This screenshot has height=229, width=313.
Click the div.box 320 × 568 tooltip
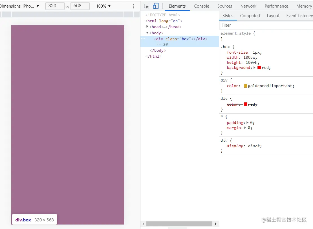34,220
